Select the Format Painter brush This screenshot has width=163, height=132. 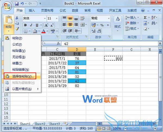pyautogui.click(x=17, y=29)
